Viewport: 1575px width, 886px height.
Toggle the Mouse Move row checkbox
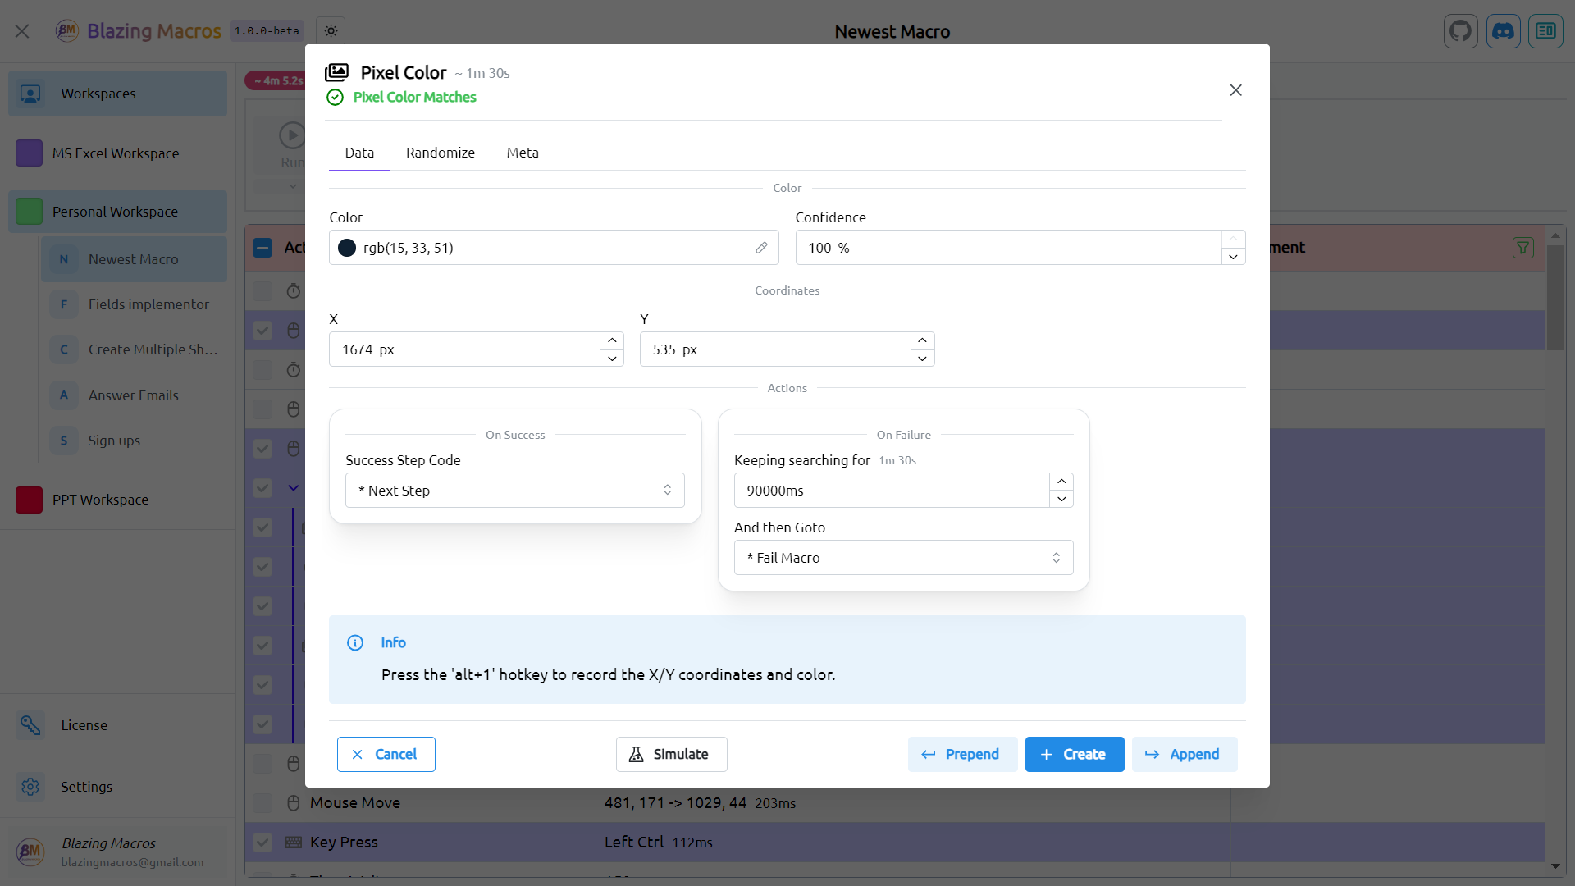pyautogui.click(x=262, y=803)
